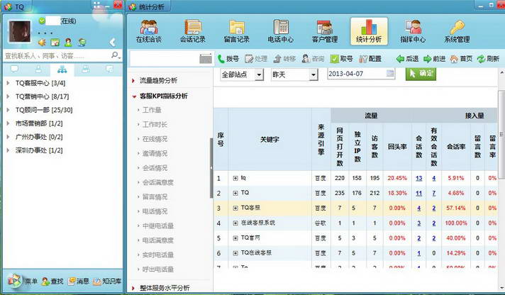Click the 查找联系人 search field
Viewport: 505px width, 295px height.
[x=57, y=56]
